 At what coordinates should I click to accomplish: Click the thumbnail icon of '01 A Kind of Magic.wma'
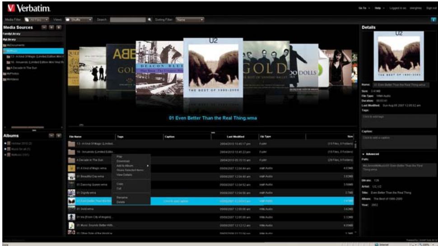pyautogui.click(x=71, y=168)
